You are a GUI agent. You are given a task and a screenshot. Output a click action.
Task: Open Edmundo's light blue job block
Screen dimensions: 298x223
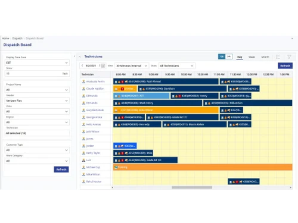coord(141,96)
